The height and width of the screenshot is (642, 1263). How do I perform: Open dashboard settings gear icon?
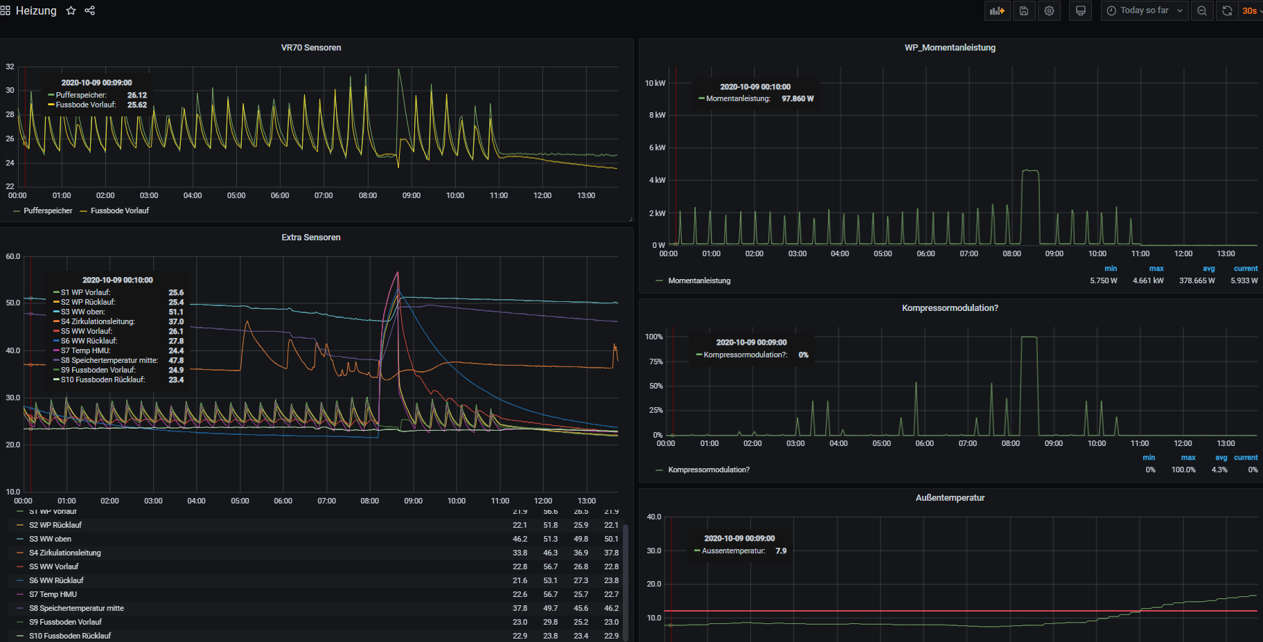coord(1049,11)
